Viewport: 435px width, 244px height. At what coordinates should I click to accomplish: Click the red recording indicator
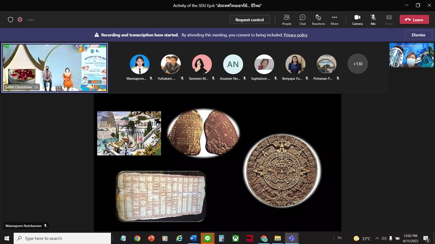pos(20,20)
